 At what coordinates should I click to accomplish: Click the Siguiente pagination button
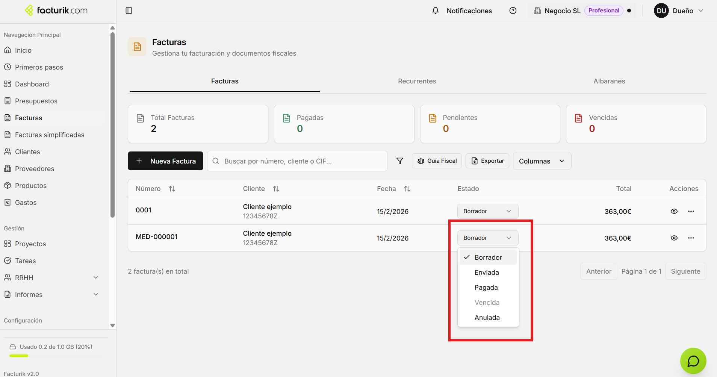coord(685,271)
